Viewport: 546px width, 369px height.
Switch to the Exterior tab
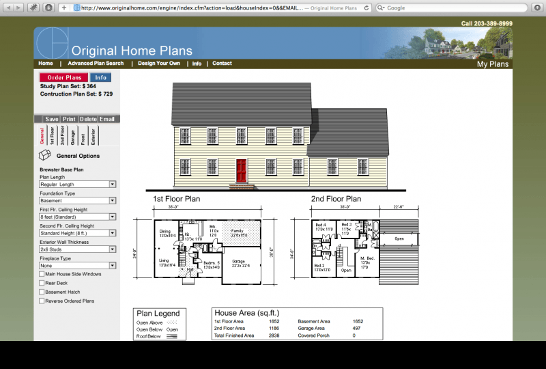tap(94, 136)
